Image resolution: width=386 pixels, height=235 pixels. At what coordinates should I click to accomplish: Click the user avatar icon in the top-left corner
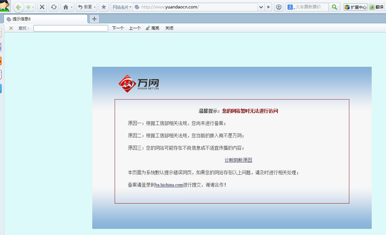point(5,6)
